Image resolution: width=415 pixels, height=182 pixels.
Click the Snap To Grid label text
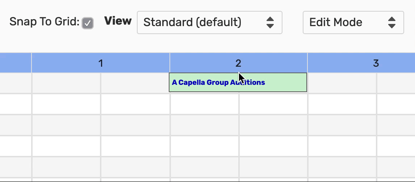(44, 22)
